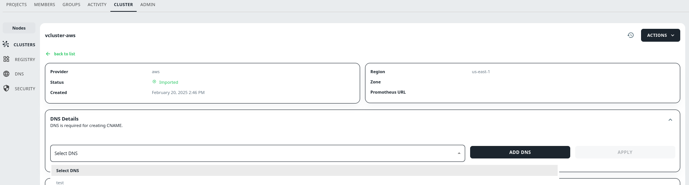Image resolution: width=689 pixels, height=185 pixels.
Task: Click the aws provider value
Action: coord(156,72)
